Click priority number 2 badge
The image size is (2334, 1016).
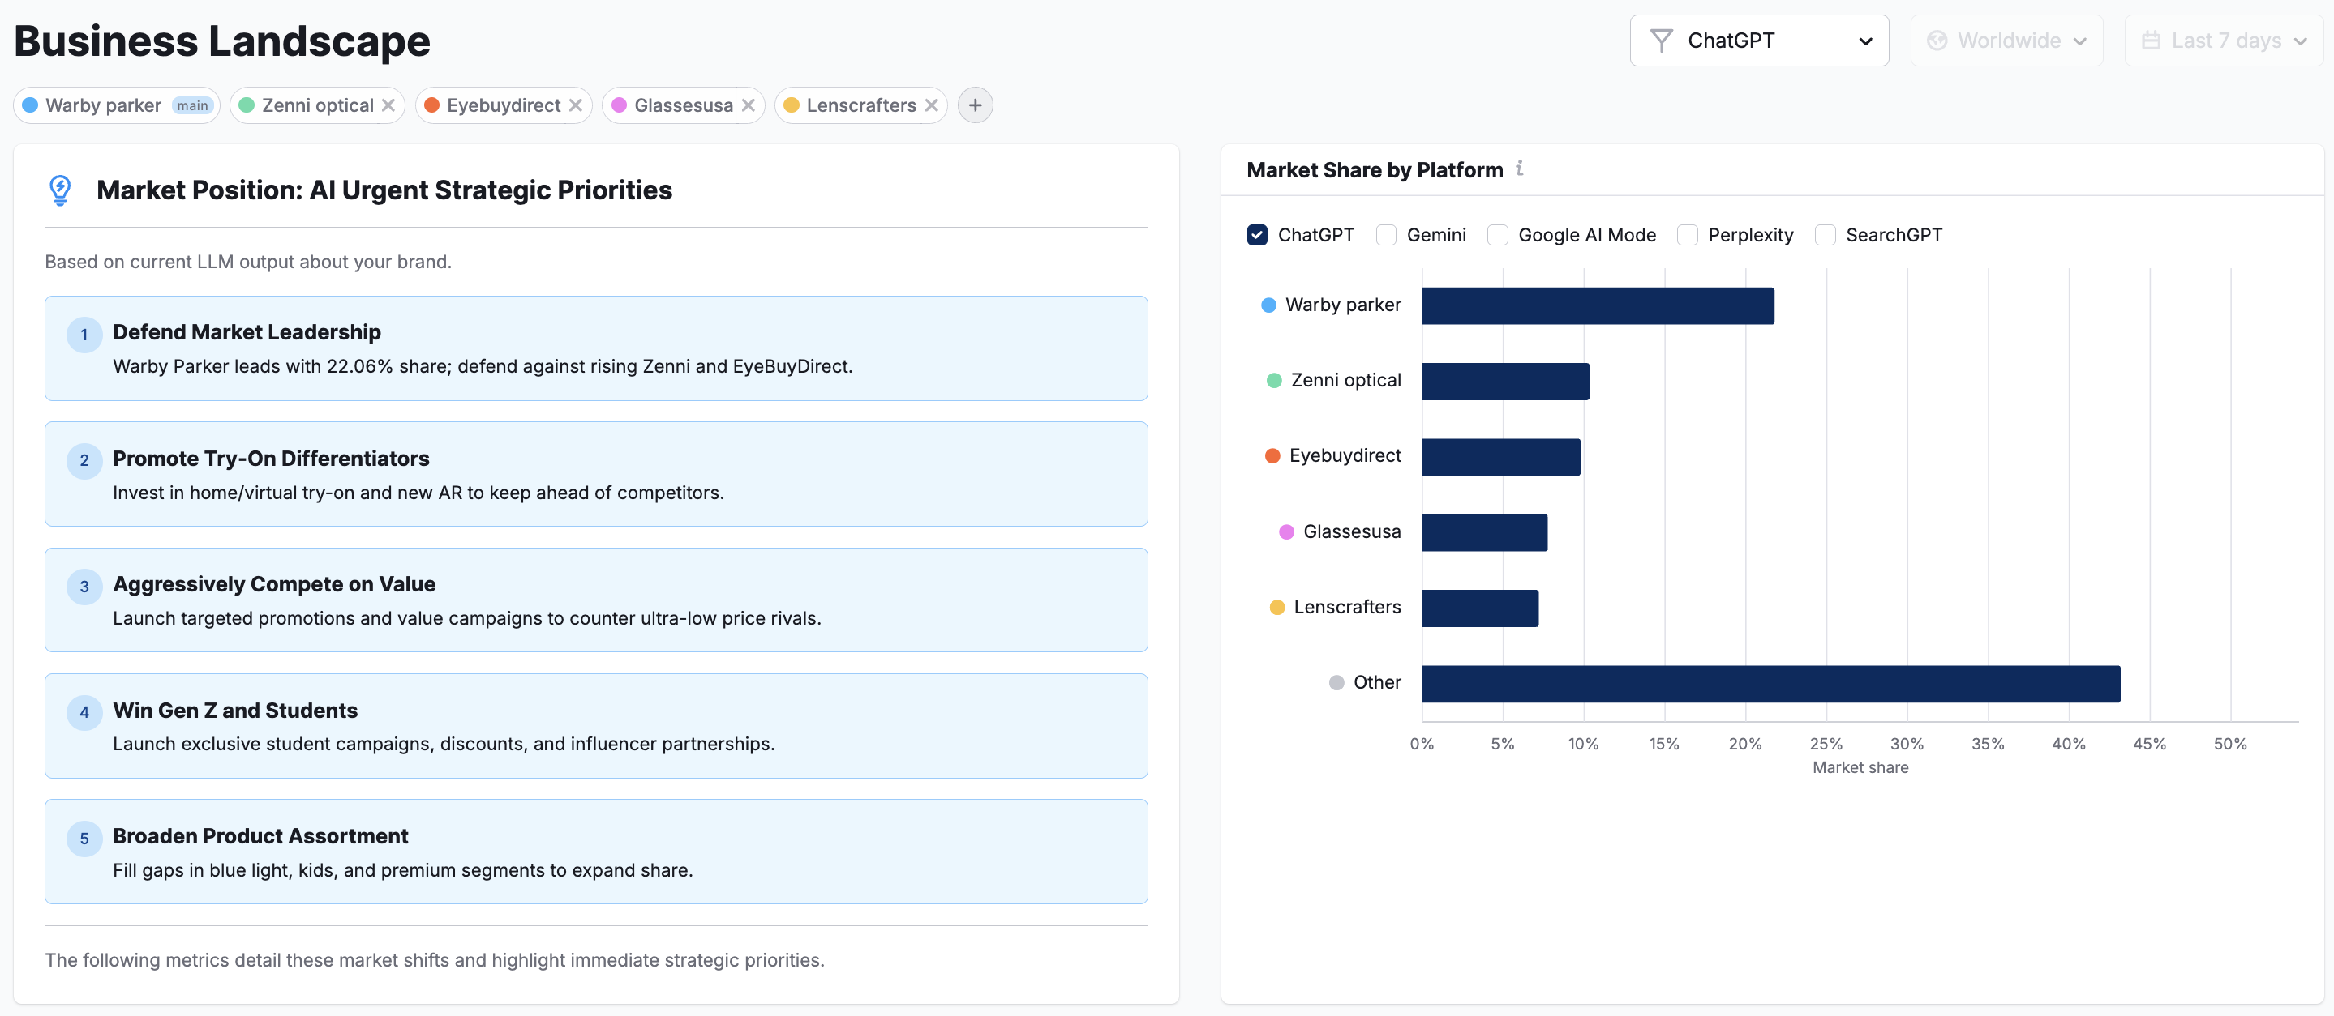[84, 461]
